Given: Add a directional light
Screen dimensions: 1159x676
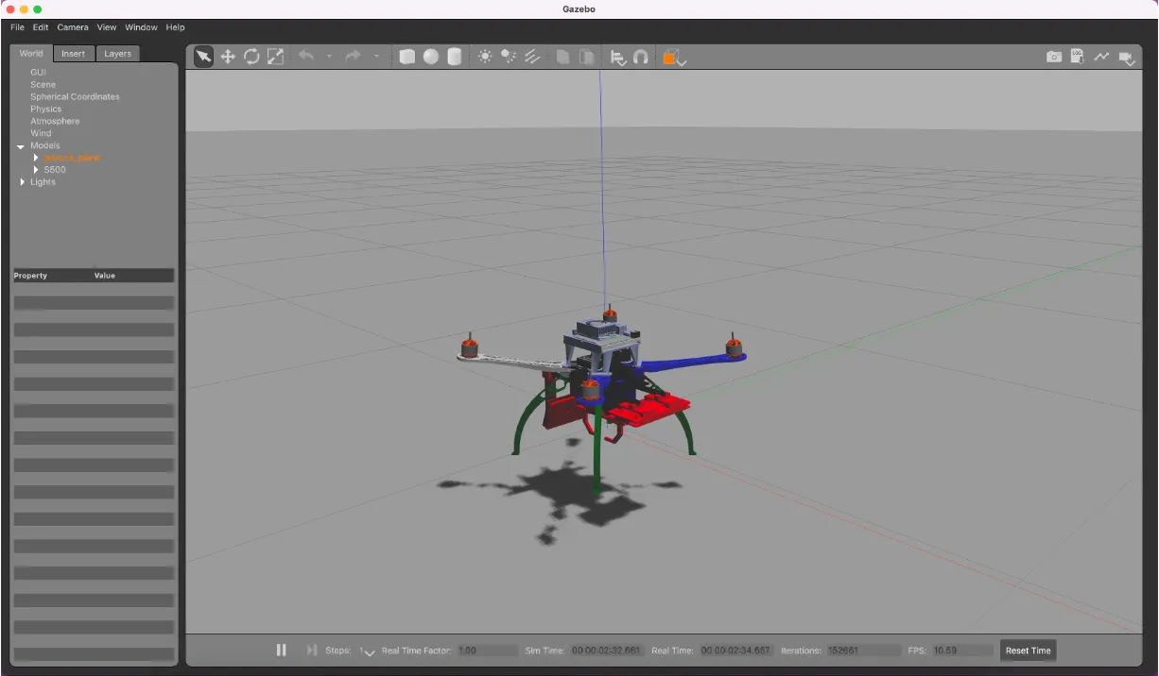Looking at the screenshot, I should pos(532,57).
